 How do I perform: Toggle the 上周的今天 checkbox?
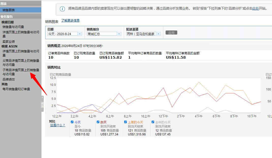coord(125,122)
